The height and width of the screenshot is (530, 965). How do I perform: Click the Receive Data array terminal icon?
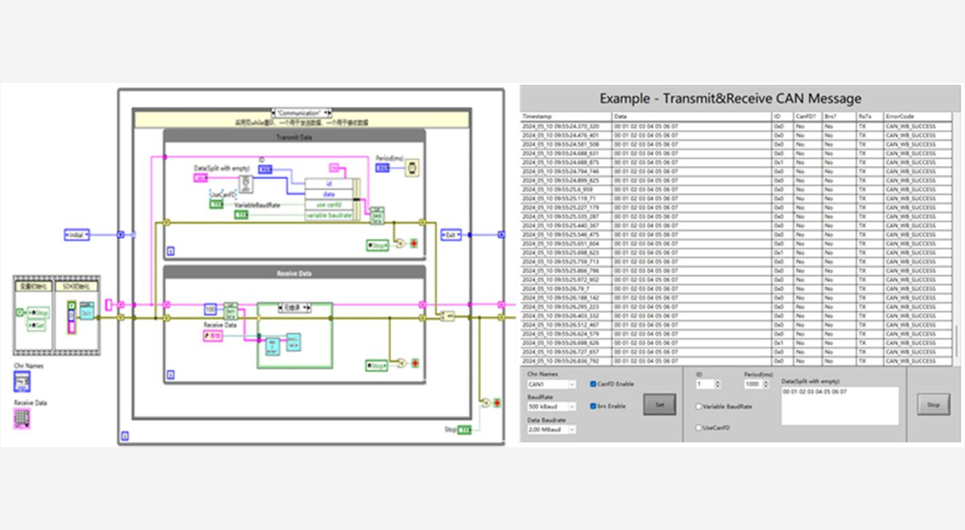[22, 418]
